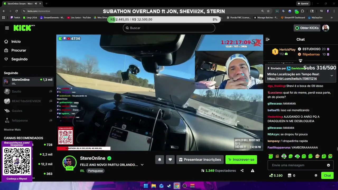Send message with green Chat button

[x=327, y=175]
